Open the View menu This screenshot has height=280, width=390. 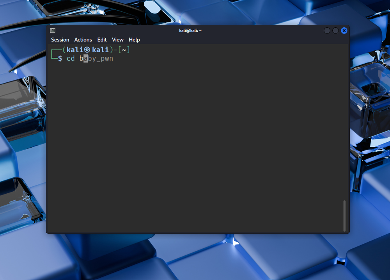(118, 40)
